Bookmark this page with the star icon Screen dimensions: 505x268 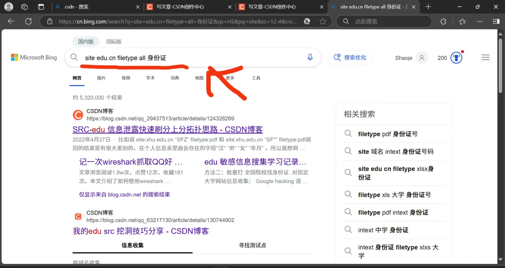click(323, 21)
